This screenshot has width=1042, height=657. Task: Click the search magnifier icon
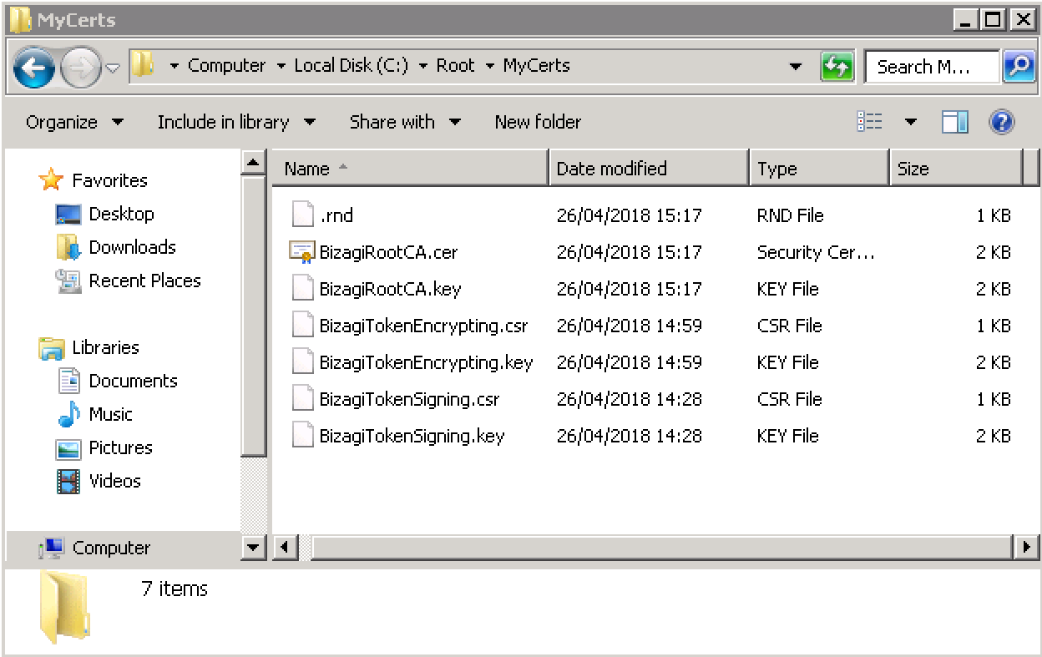pyautogui.click(x=1019, y=67)
